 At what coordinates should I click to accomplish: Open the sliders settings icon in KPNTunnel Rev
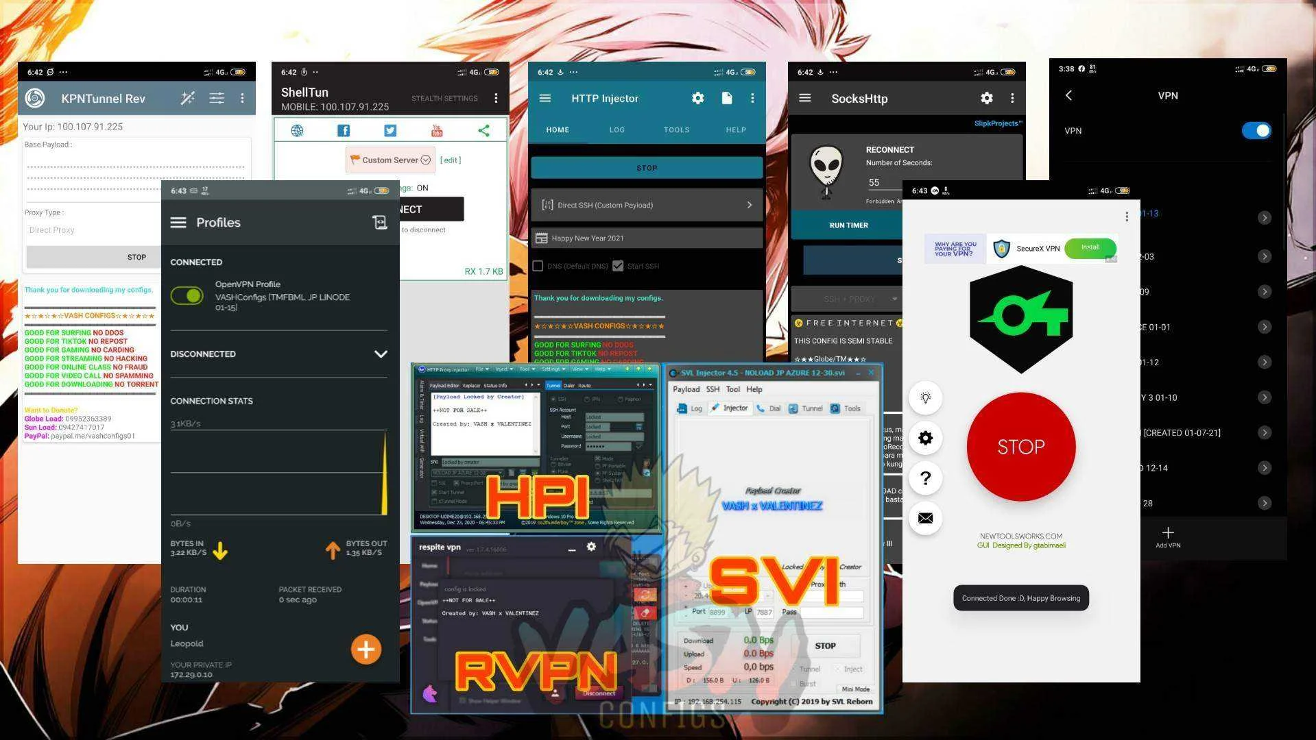point(217,99)
